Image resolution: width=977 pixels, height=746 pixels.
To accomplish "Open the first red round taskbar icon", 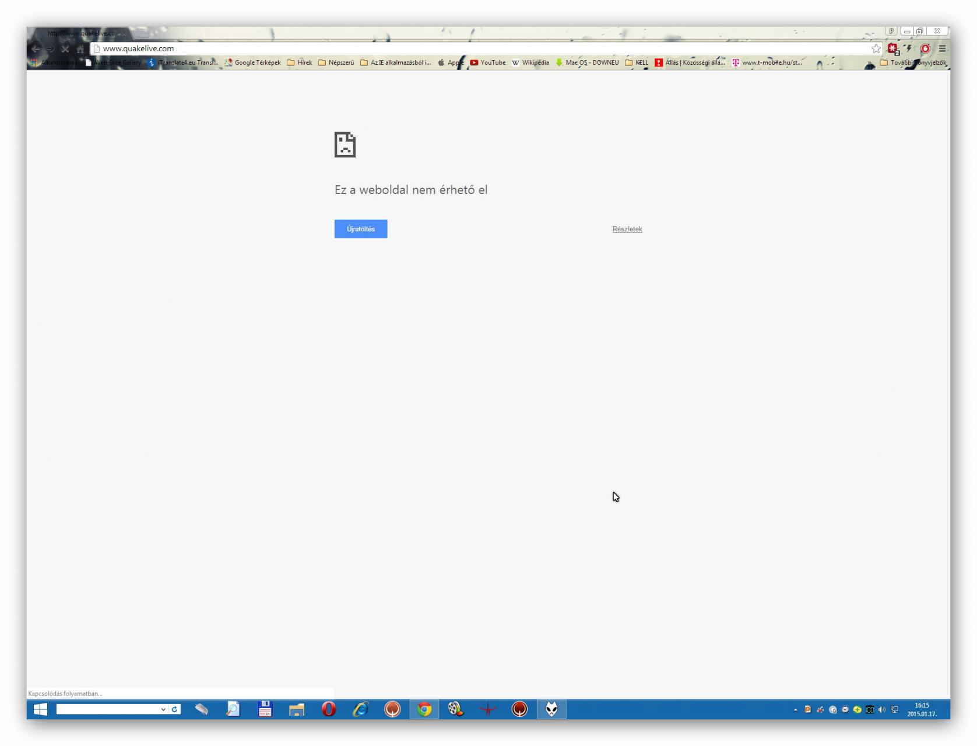I will [x=392, y=709].
